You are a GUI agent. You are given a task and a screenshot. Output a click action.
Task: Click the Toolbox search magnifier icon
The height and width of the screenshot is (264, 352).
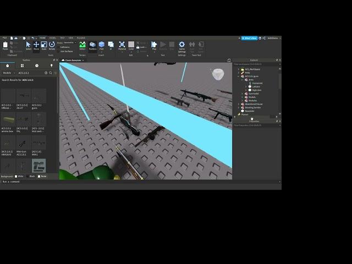pyautogui.click(x=51, y=73)
